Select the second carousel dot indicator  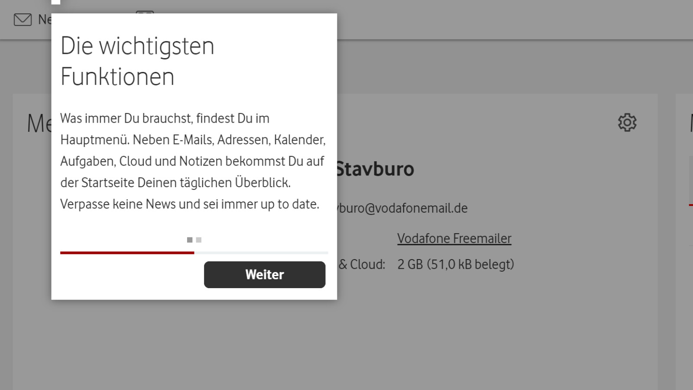199,239
